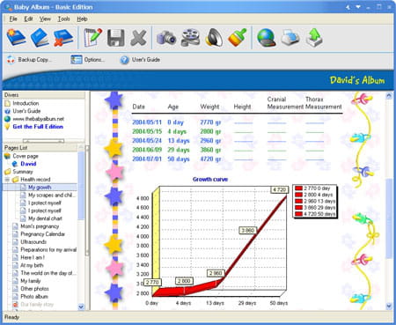The image size is (396, 325).
Task: Click the delete album book icon
Action: click(x=62, y=37)
